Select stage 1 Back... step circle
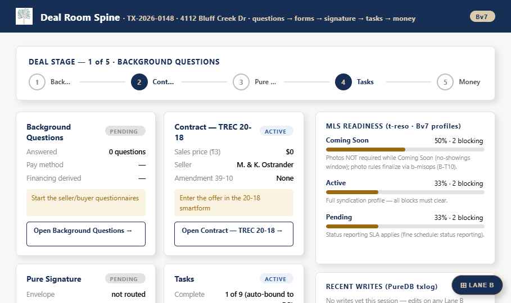Viewport: 511px width, 303px height. point(37,82)
